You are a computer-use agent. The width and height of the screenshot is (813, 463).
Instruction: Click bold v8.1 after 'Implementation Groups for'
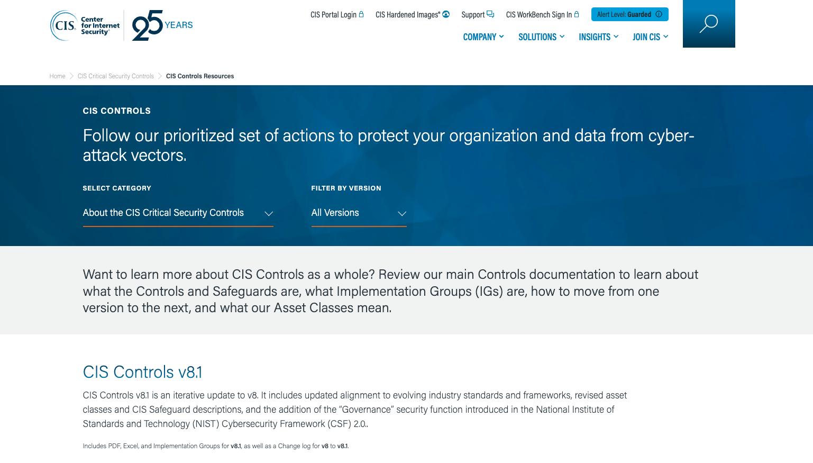(235, 446)
